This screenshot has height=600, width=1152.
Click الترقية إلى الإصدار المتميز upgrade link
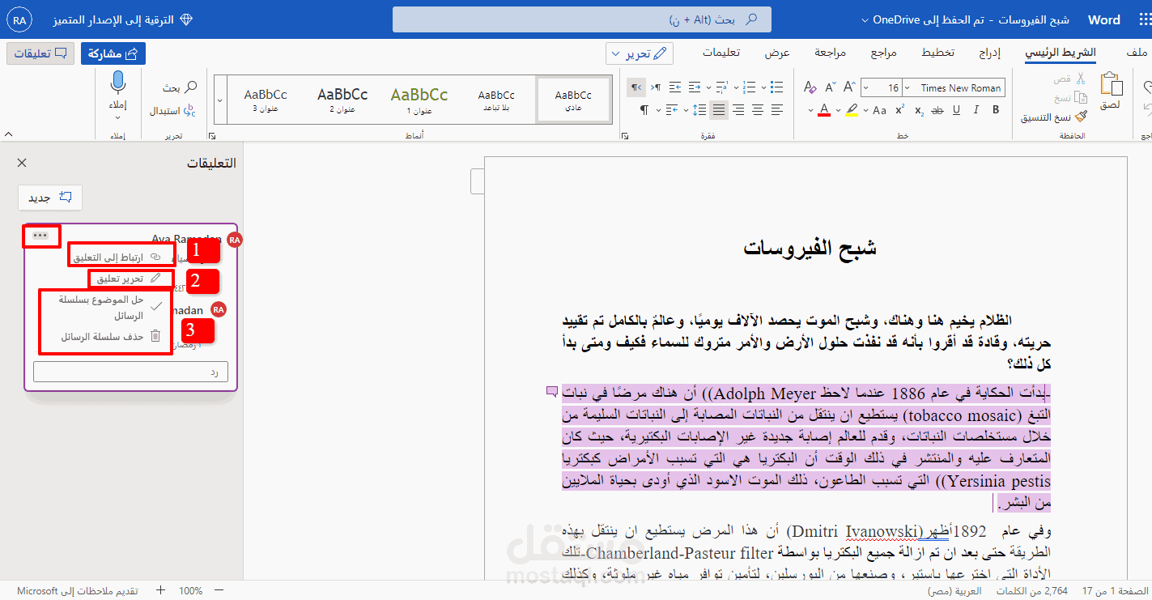122,19
